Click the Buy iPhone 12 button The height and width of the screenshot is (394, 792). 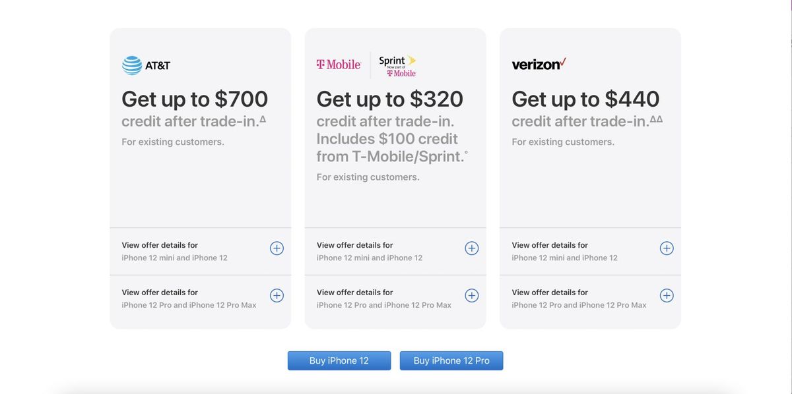click(x=339, y=360)
